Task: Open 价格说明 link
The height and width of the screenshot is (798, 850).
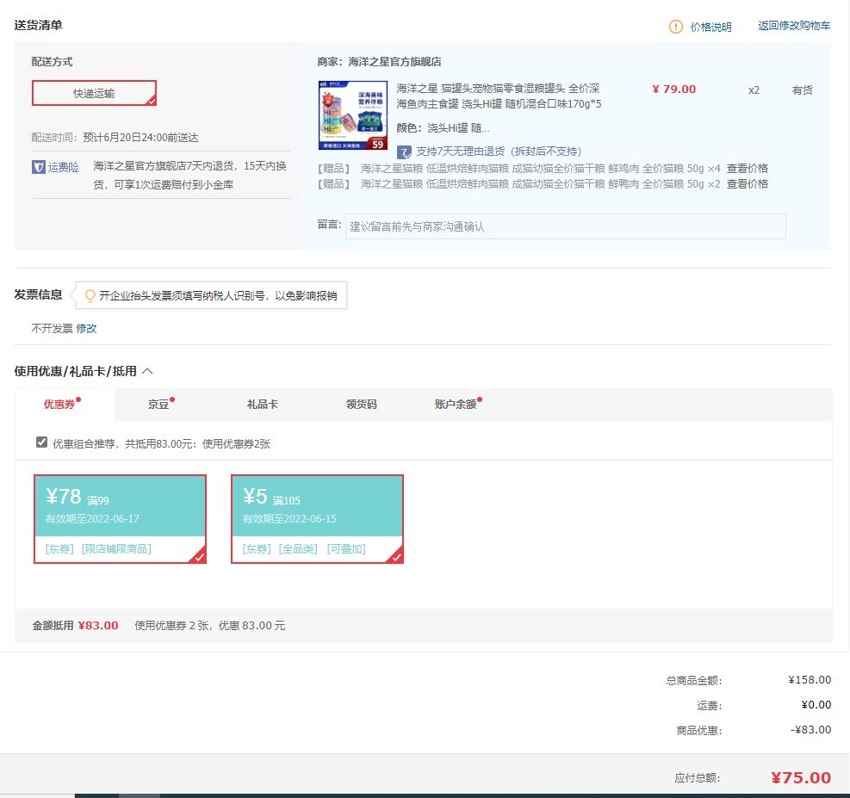Action: (710, 27)
